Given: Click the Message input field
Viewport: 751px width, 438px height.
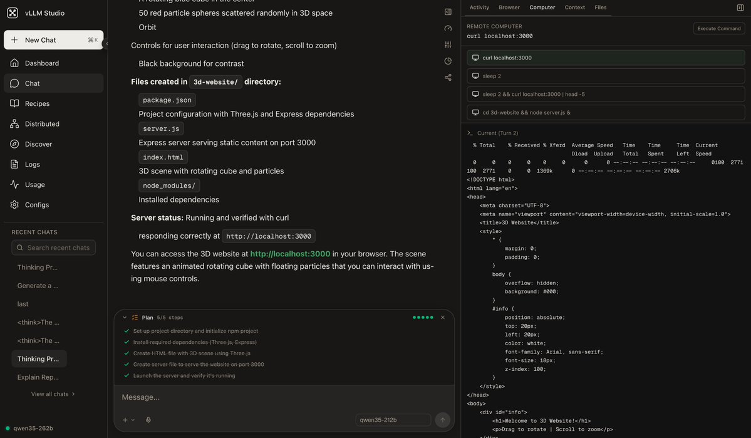Looking at the screenshot, I should pos(284,397).
